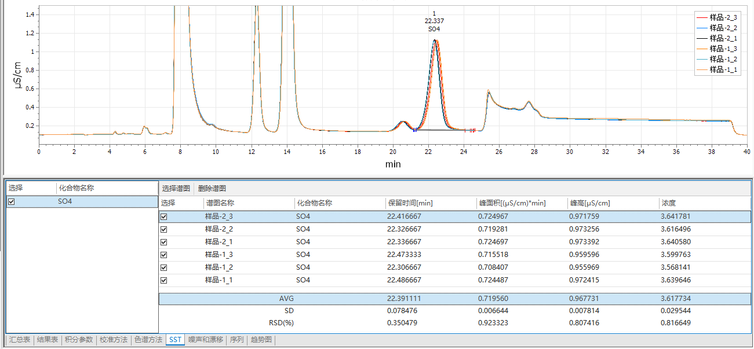Go to the 积分参数 tab

coord(78,340)
